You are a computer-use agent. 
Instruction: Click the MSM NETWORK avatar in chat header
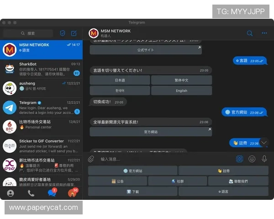tap(94, 33)
